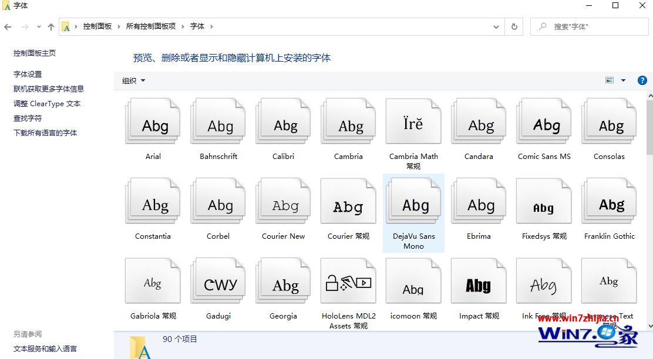Click the vertical scrollbar thumb
The height and width of the screenshot is (359, 653).
(649, 127)
